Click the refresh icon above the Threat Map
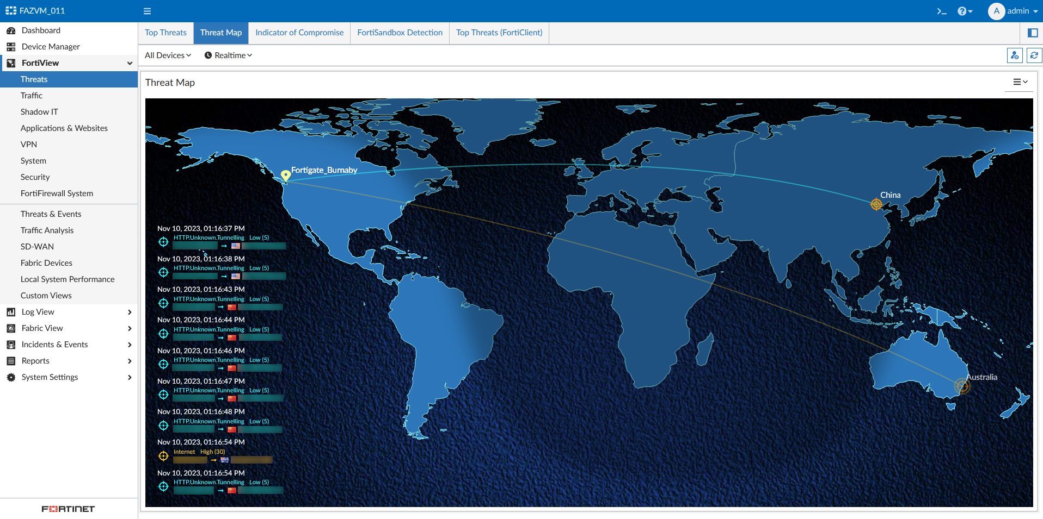 tap(1033, 55)
